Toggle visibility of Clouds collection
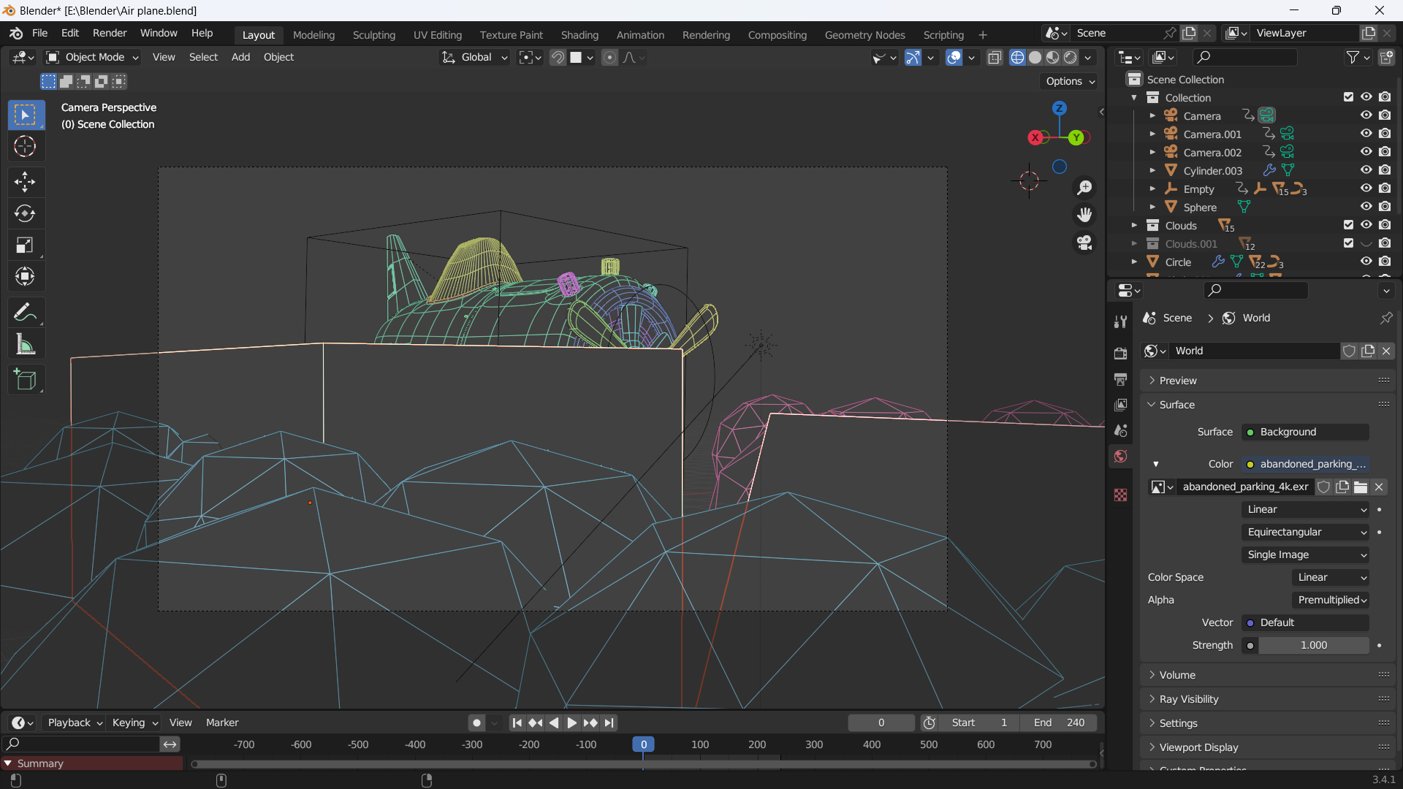This screenshot has height=789, width=1403. click(1366, 224)
